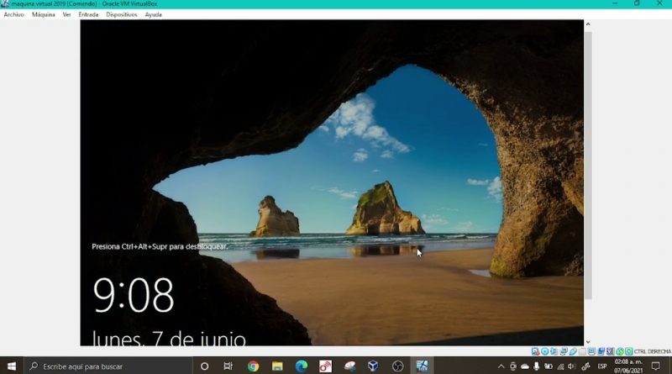Open the volume tray icon

coord(572,366)
